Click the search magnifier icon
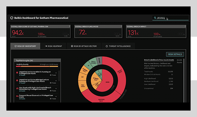 (155, 18)
